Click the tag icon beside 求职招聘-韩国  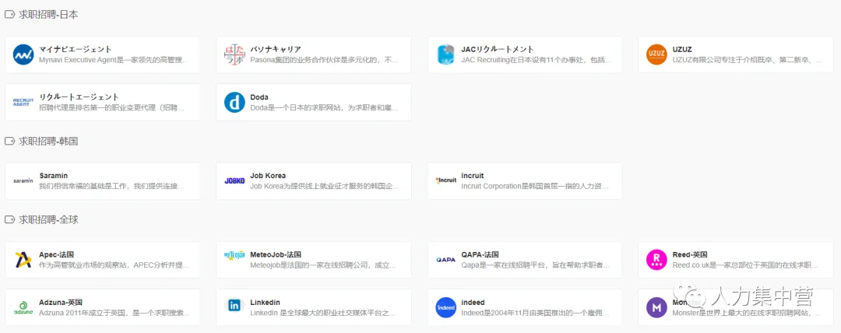pos(9,141)
